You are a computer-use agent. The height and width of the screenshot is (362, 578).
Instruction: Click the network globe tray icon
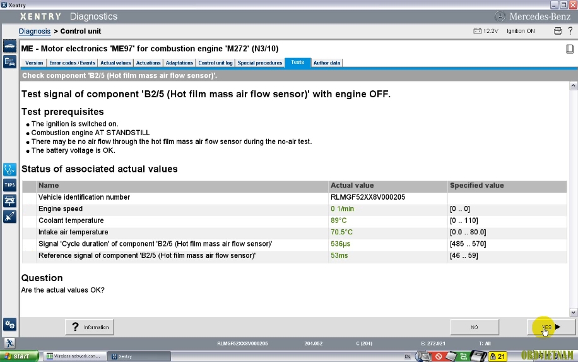pyautogui.click(x=423, y=356)
